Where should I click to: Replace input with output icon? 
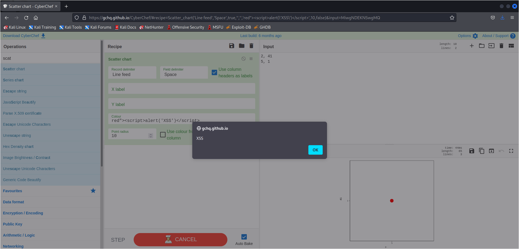(x=491, y=151)
